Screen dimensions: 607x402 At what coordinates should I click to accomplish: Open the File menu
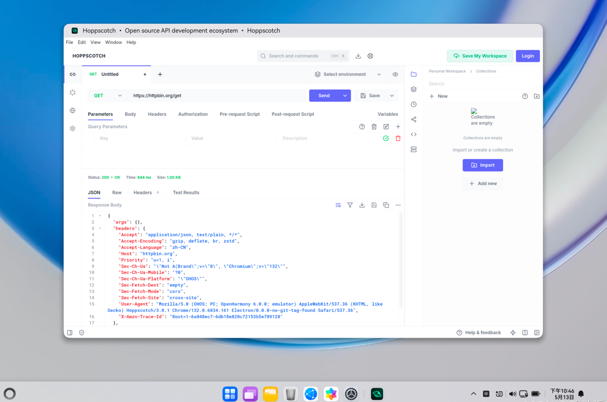tap(69, 42)
